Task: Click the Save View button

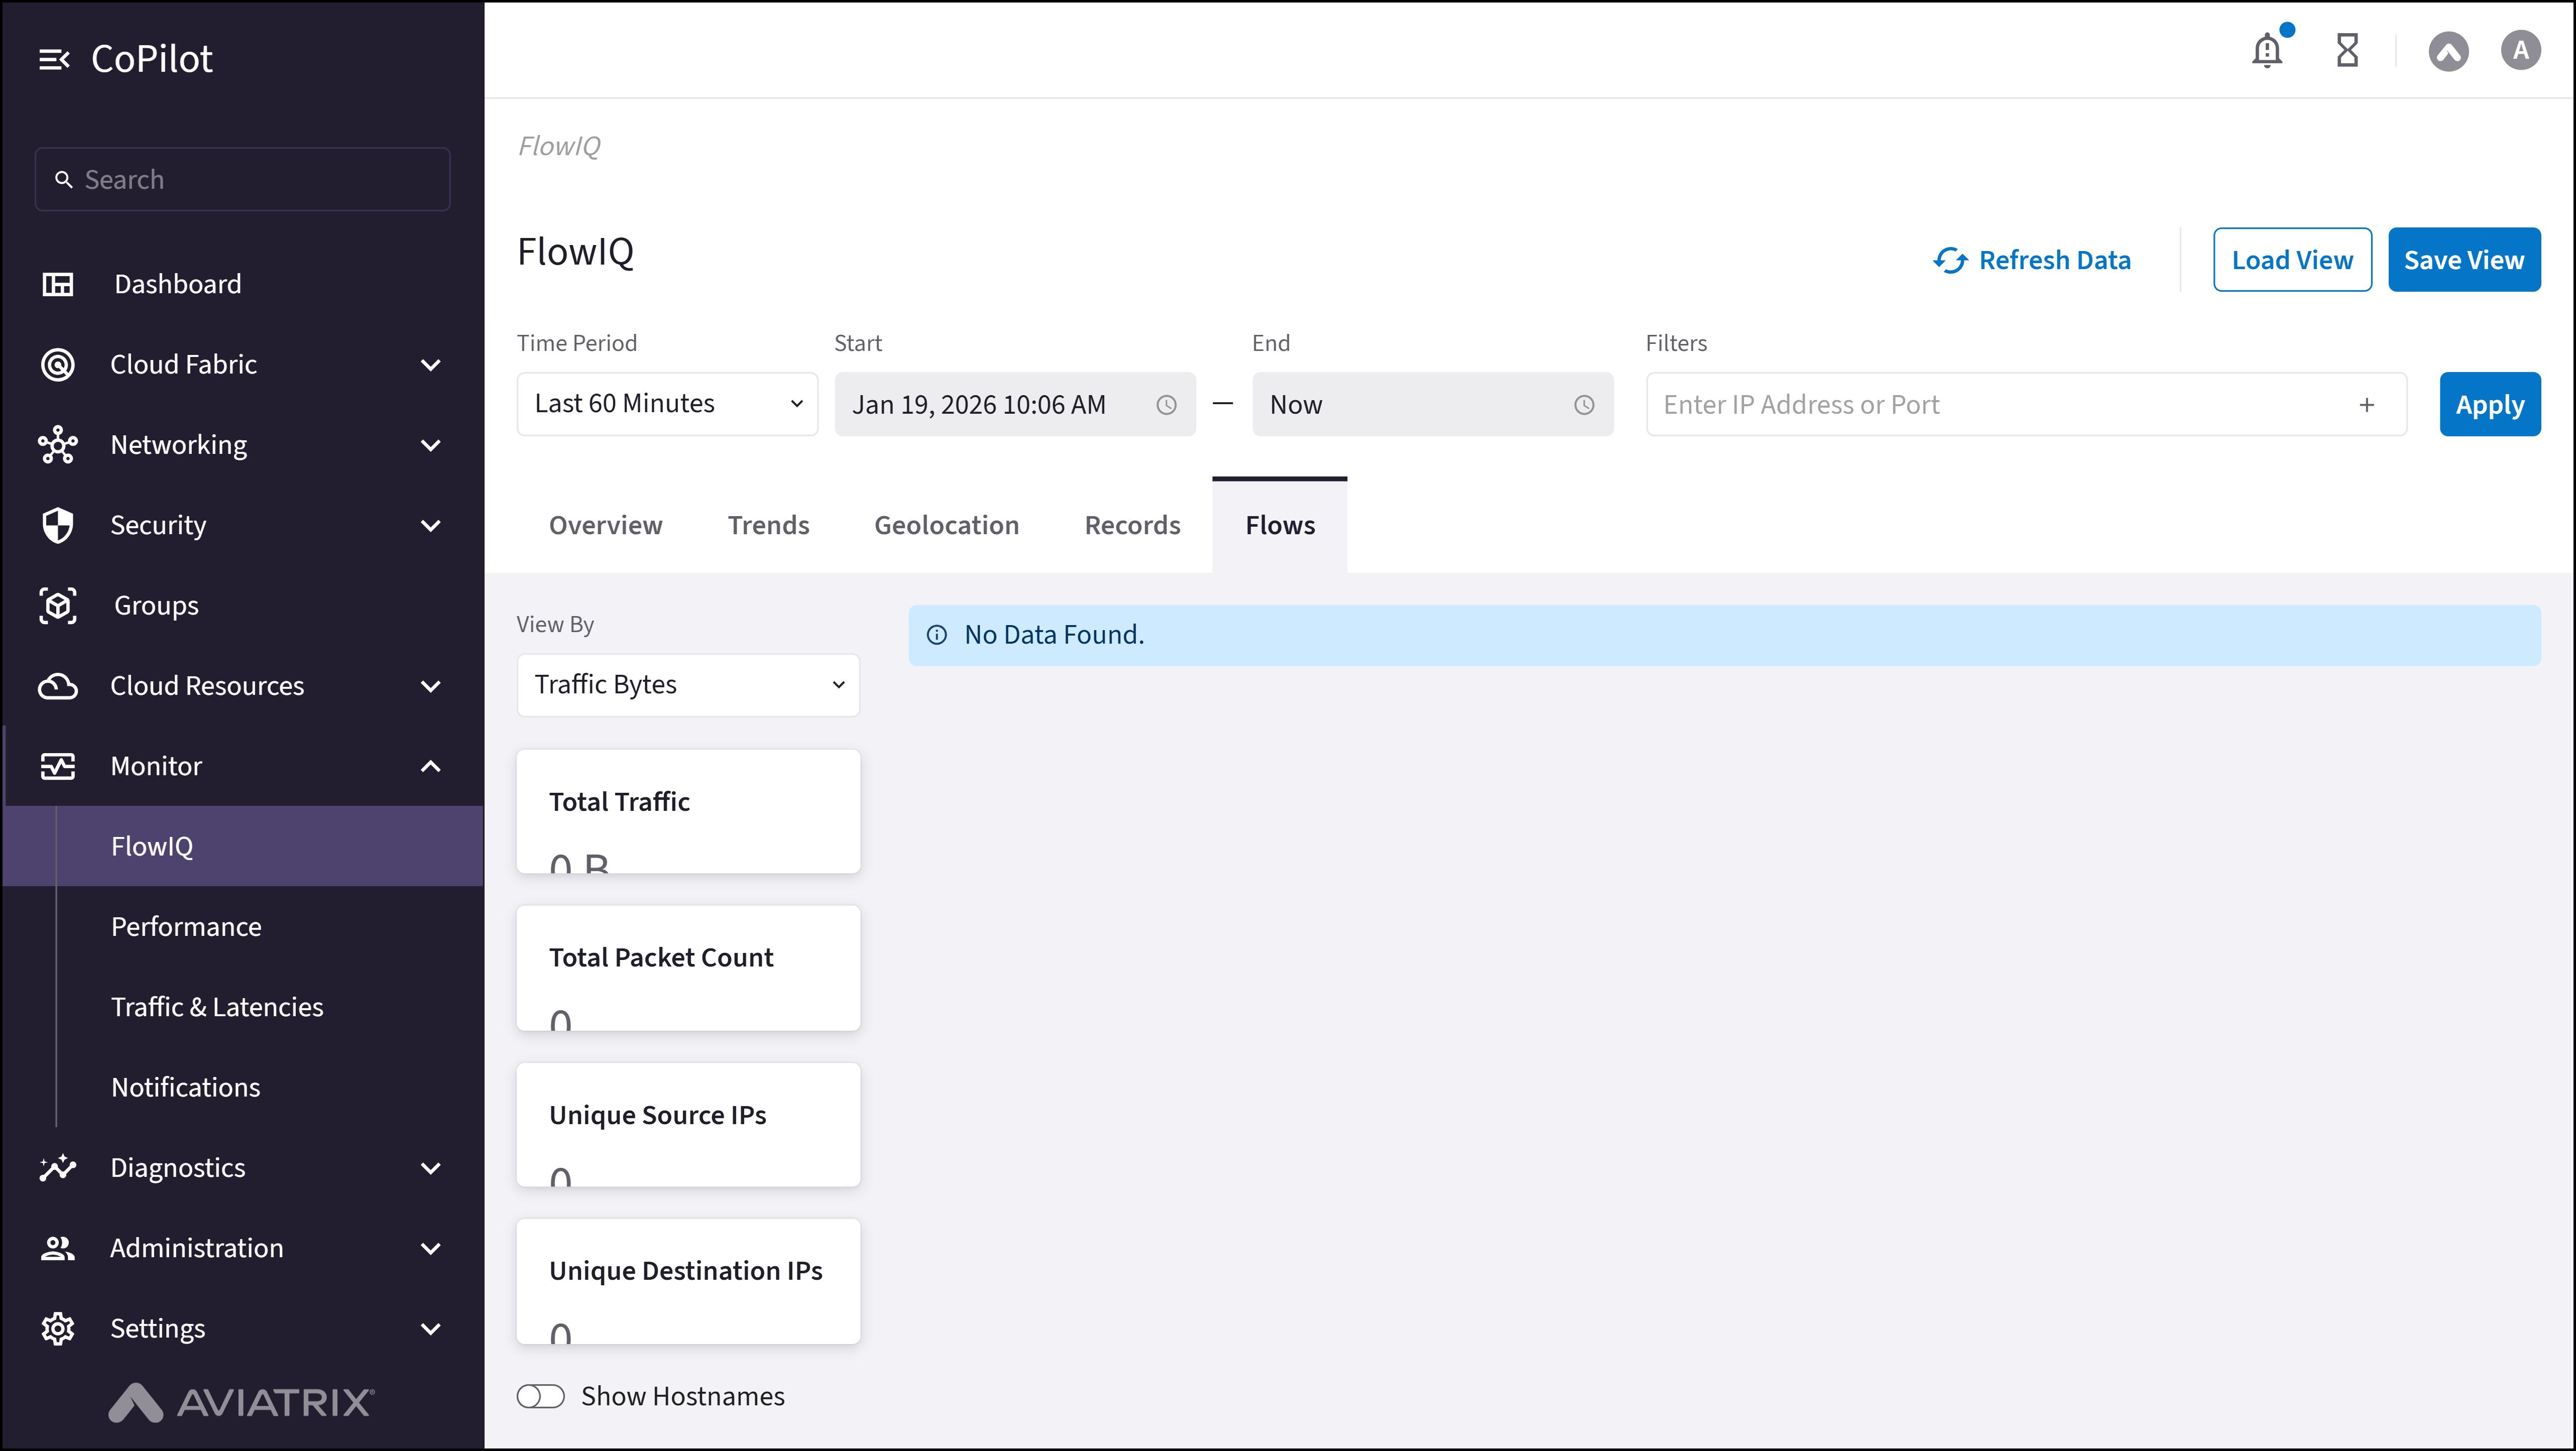Action: tap(2463, 260)
